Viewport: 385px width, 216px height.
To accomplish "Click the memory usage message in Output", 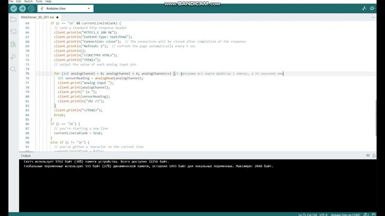I will click(96, 161).
